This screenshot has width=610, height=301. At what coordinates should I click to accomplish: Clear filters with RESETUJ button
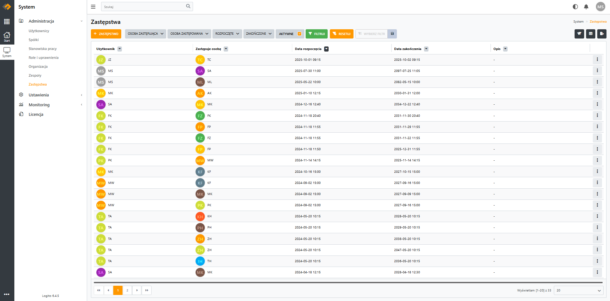(341, 34)
